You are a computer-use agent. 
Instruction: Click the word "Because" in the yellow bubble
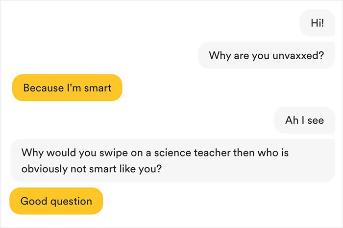point(43,88)
